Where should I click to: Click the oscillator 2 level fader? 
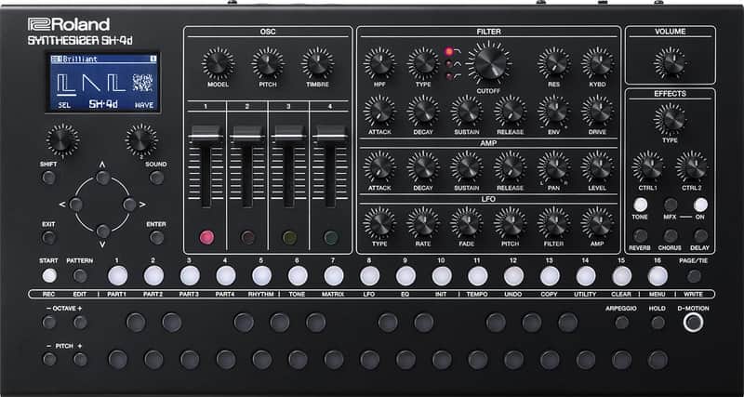click(x=247, y=134)
